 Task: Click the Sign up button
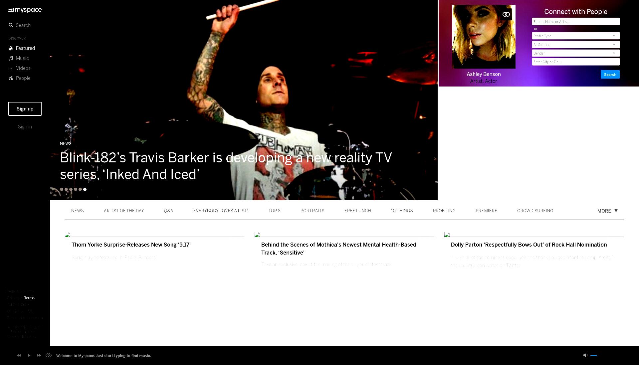(25, 109)
